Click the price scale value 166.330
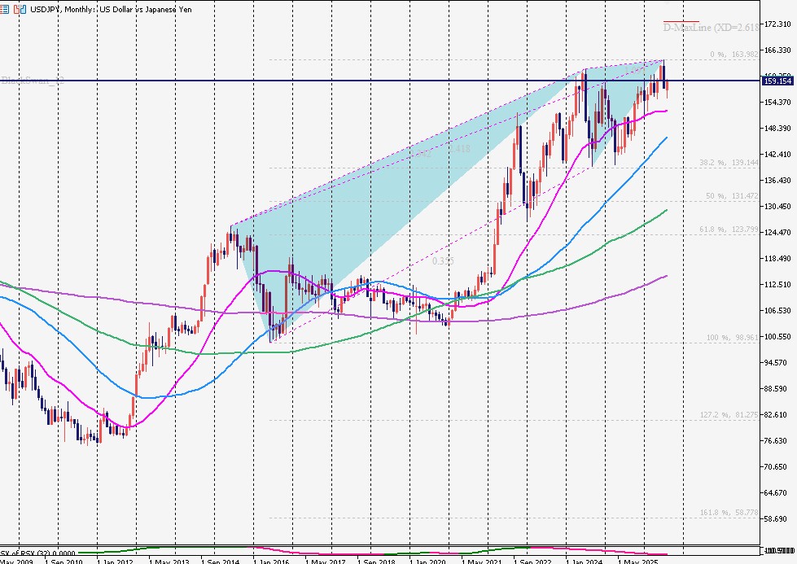 [x=778, y=50]
